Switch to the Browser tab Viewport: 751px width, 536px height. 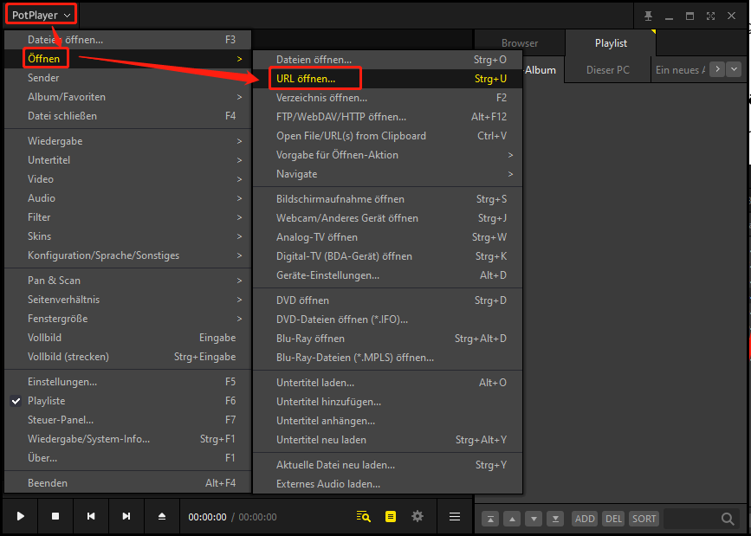520,43
